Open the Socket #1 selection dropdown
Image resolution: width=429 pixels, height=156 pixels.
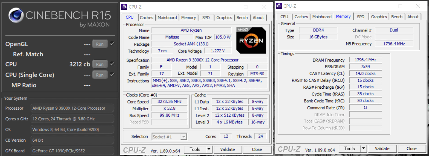coord(169,137)
